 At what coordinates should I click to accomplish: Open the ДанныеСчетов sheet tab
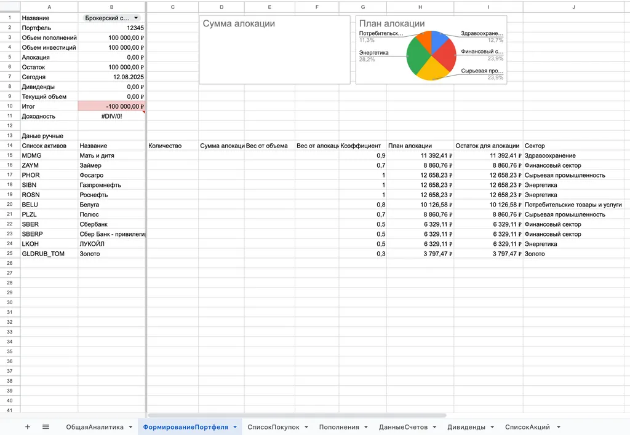pyautogui.click(x=404, y=427)
